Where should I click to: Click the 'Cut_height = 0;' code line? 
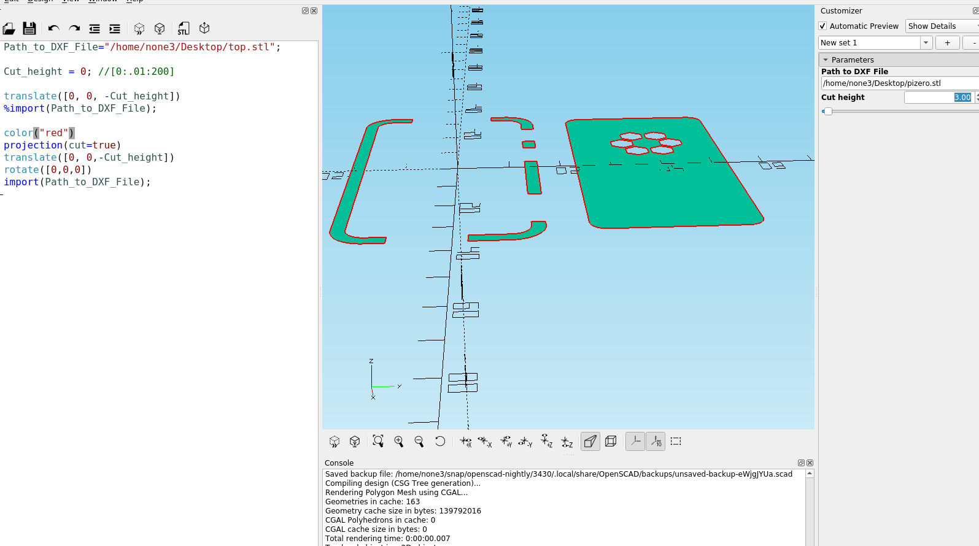89,72
